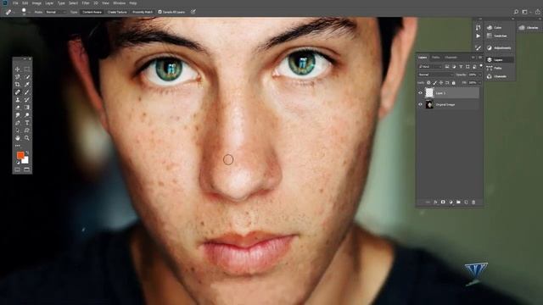543x305 pixels.
Task: Select the Eraser tool
Action: click(x=17, y=108)
